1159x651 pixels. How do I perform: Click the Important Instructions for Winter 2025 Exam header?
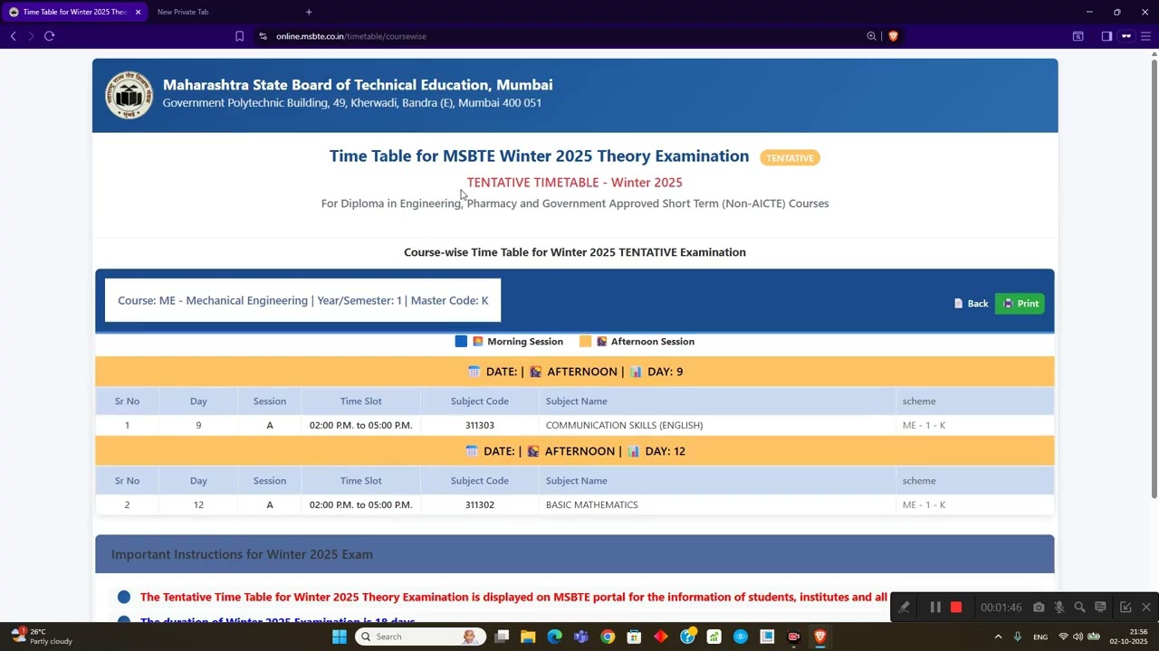click(575, 554)
